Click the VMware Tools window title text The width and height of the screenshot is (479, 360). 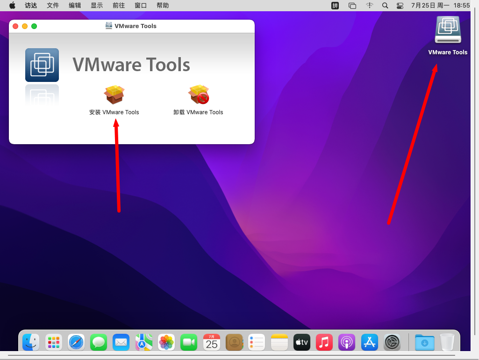pyautogui.click(x=136, y=26)
